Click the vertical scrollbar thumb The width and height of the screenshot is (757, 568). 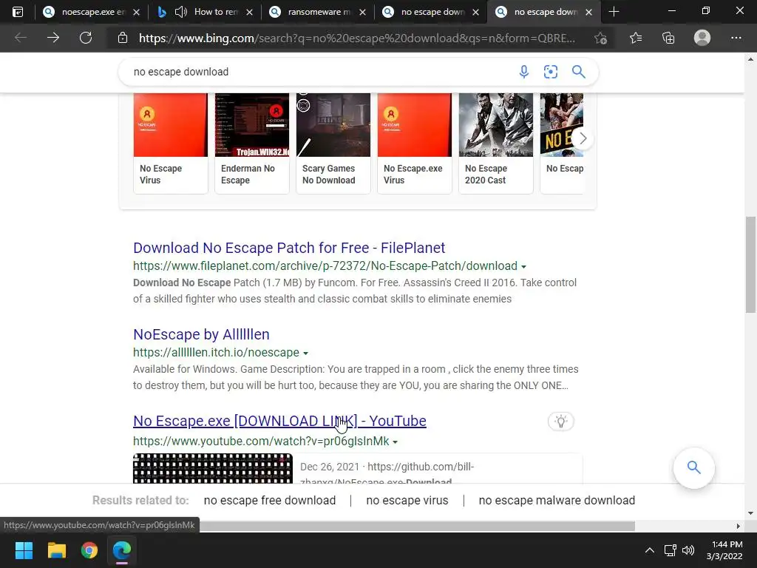click(x=750, y=264)
